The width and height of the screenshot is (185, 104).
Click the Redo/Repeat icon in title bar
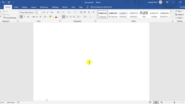coord(9,2)
